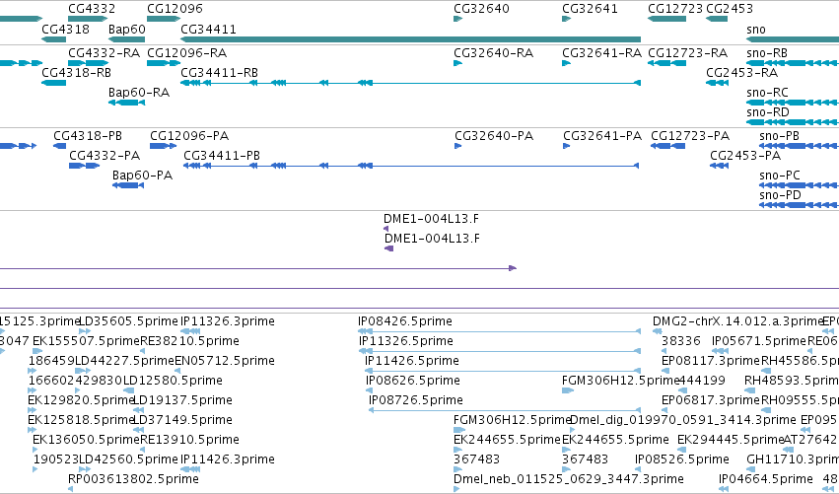Click the IP08726.5prime EST label

(416, 400)
